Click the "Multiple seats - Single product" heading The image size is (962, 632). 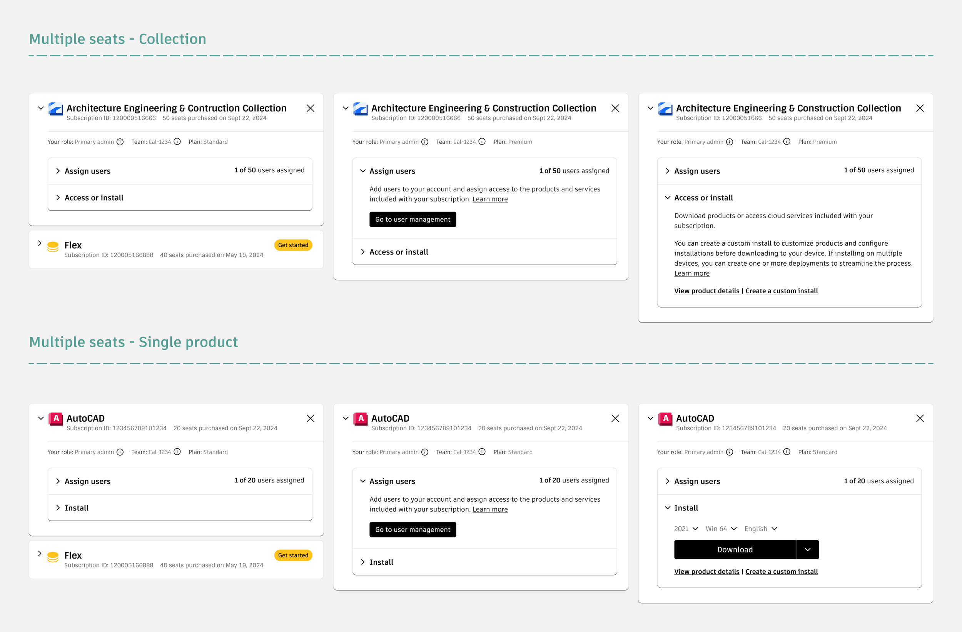pyautogui.click(x=134, y=342)
